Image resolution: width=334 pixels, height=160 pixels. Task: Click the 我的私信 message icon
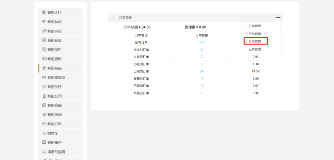(x=44, y=22)
